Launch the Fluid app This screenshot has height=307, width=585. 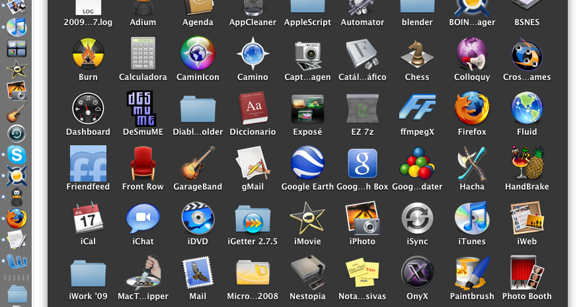point(527,108)
